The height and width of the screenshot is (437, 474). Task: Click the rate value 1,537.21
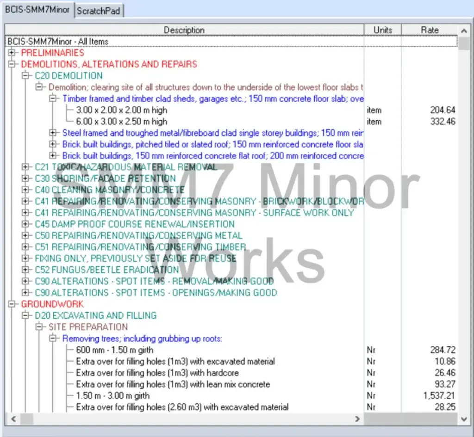point(439,396)
